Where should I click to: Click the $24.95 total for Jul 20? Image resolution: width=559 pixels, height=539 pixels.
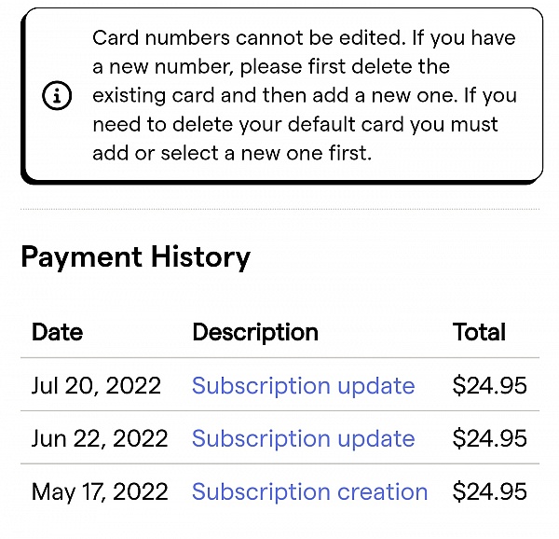tap(489, 385)
